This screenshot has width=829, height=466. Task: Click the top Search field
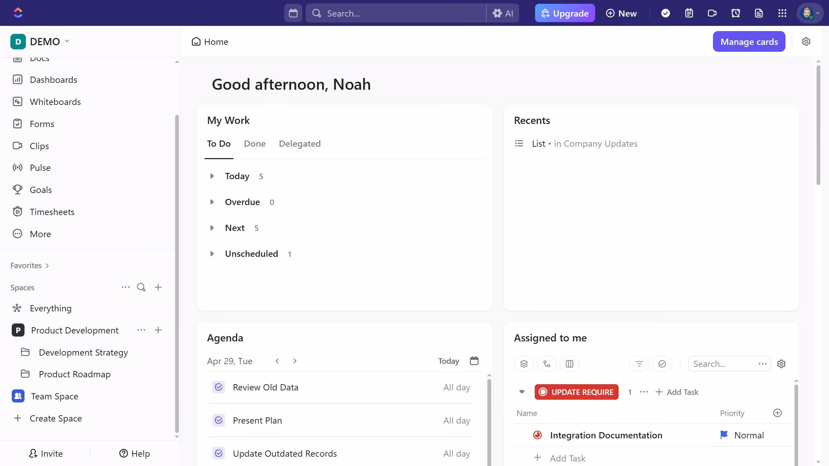click(x=396, y=13)
